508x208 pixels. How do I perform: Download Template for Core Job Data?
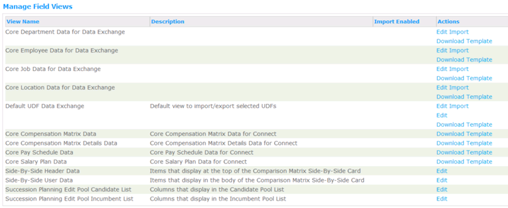464,78
